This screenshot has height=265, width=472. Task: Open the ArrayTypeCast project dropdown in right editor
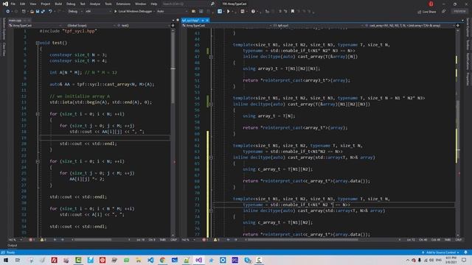(227, 26)
